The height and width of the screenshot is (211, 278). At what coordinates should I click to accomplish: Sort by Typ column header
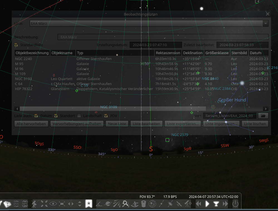click(115, 53)
